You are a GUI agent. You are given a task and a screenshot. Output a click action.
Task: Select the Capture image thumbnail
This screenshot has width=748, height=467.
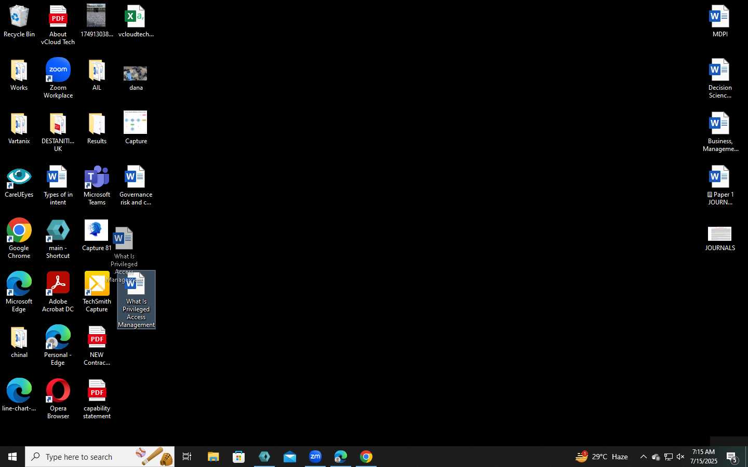[136, 128]
